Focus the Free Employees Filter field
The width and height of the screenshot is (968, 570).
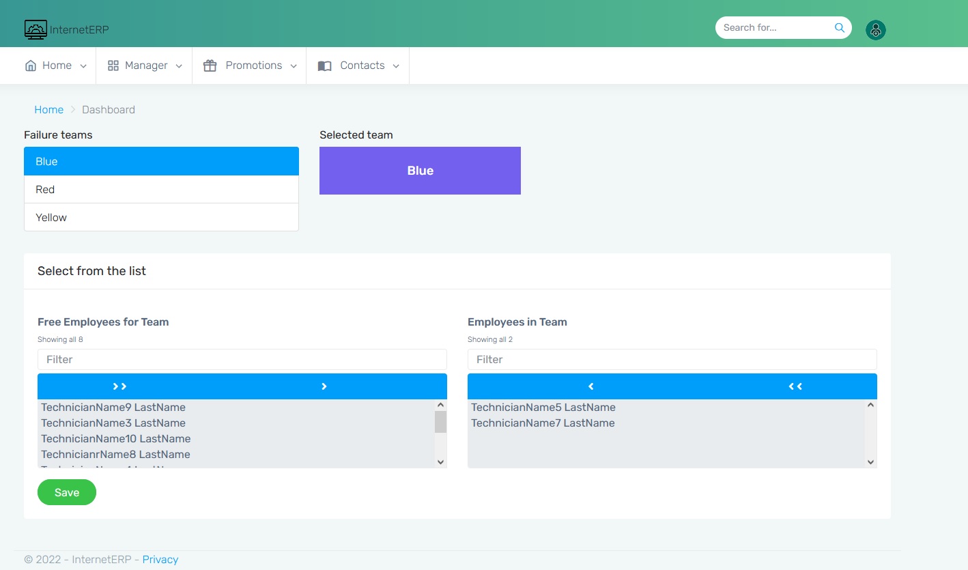click(x=242, y=359)
